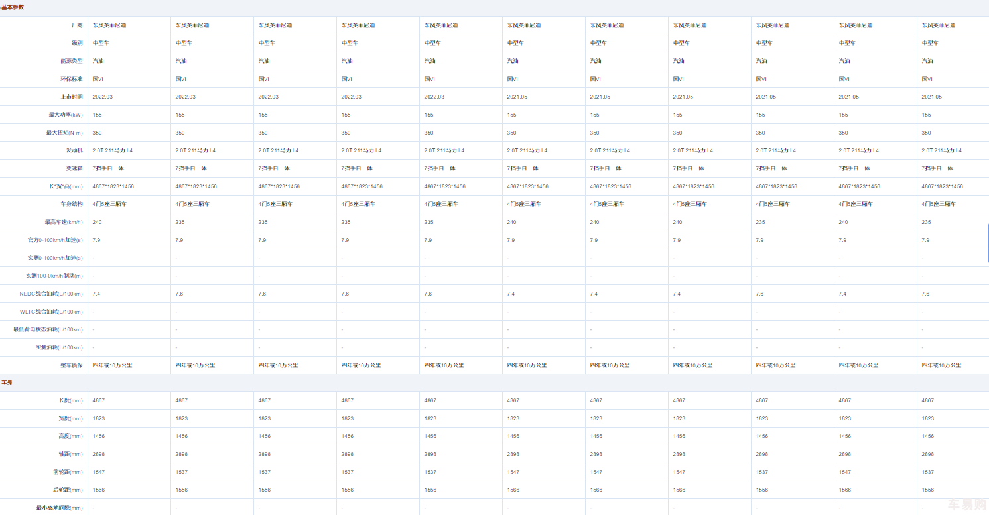The height and width of the screenshot is (515, 989).
Task: Select the 轴距(mm) row label
Action: pos(71,454)
